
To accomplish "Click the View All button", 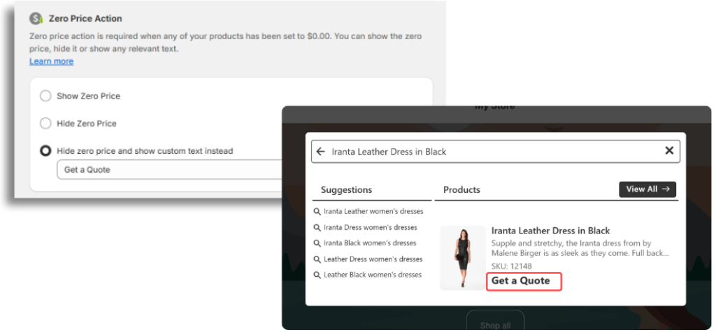I will tap(647, 189).
